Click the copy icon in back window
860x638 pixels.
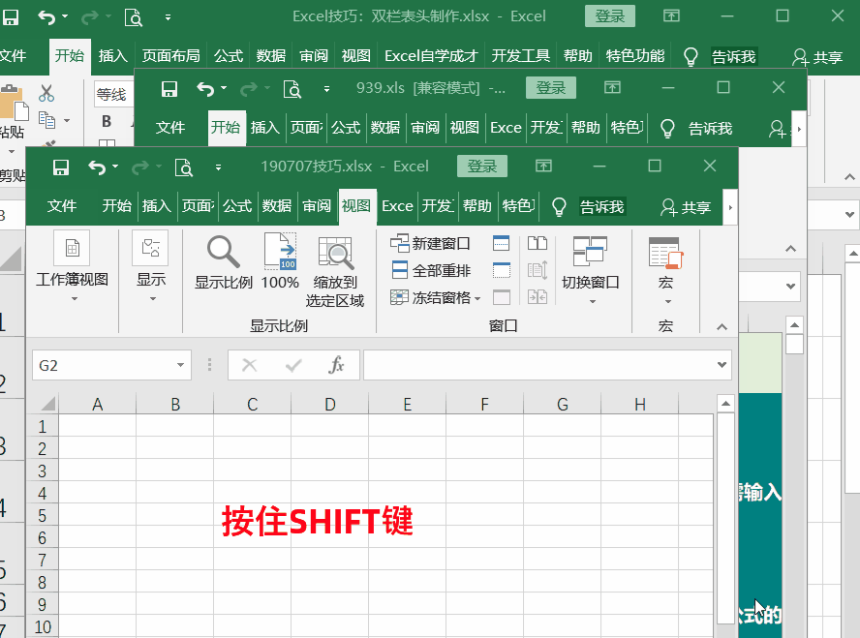[x=47, y=120]
